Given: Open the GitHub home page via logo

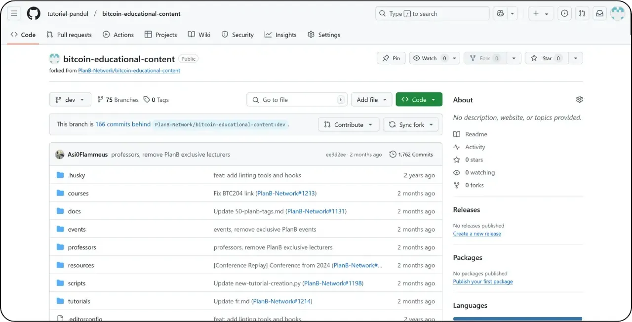Looking at the screenshot, I should coord(33,13).
